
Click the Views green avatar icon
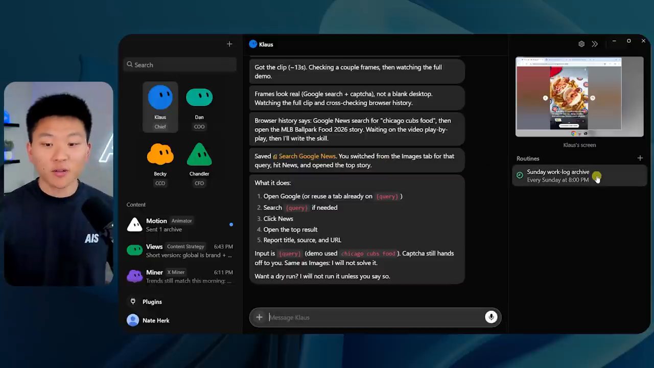134,250
